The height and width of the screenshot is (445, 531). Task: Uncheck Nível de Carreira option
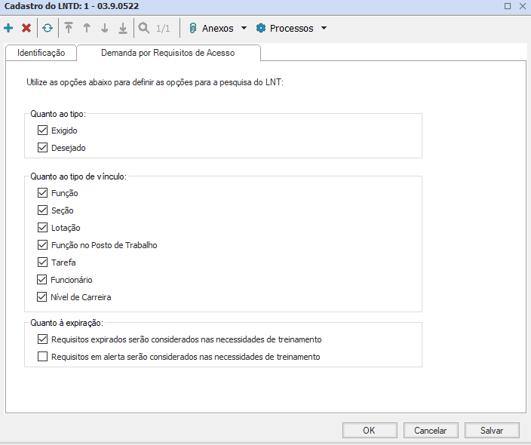(x=42, y=297)
